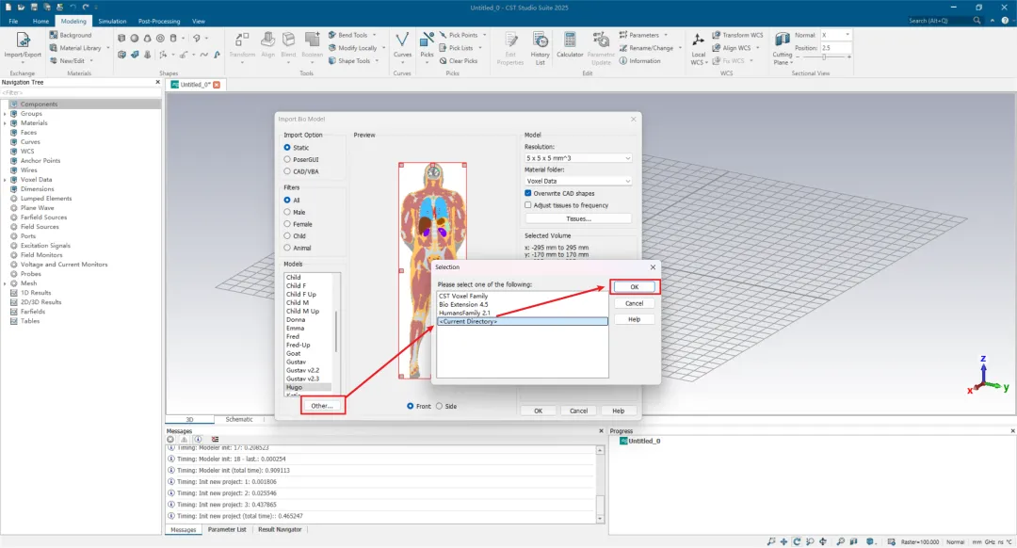Viewport: 1017px width, 548px height.
Task: Select the Static import option
Action: point(287,147)
